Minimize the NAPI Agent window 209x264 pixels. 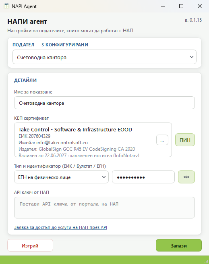163,6
